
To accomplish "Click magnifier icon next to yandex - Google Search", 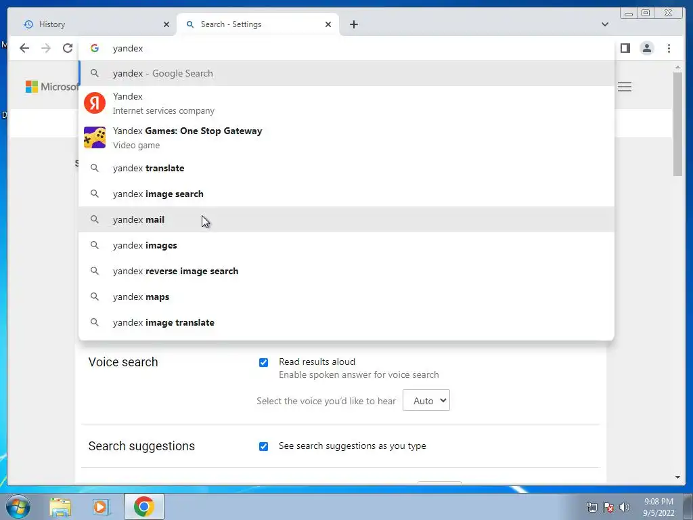I will pos(95,73).
